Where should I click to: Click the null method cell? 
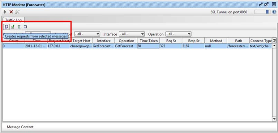pos(216,46)
